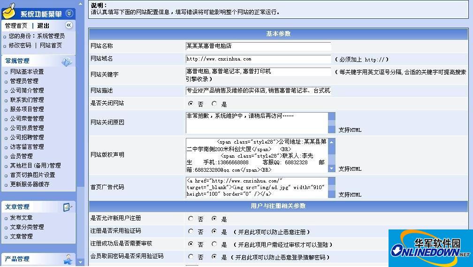
Task: Click the left menu scrollbar up arrow
Action: [x=80, y=4]
